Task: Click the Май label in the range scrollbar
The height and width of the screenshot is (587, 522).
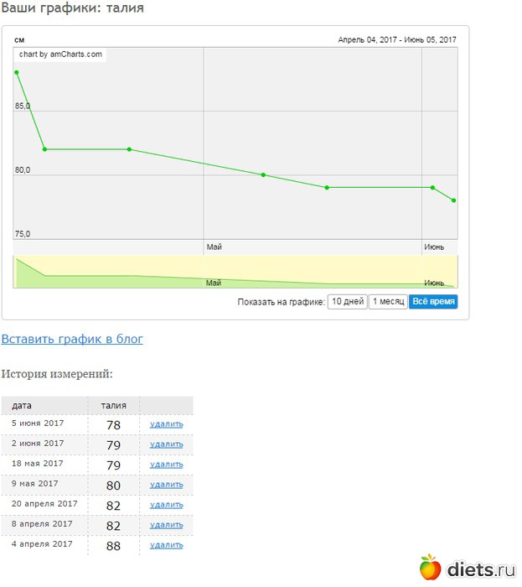Action: pyautogui.click(x=214, y=283)
